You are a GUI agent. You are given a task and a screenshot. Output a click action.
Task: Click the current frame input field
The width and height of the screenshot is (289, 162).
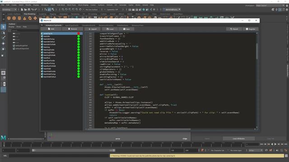[x=252, y=144]
